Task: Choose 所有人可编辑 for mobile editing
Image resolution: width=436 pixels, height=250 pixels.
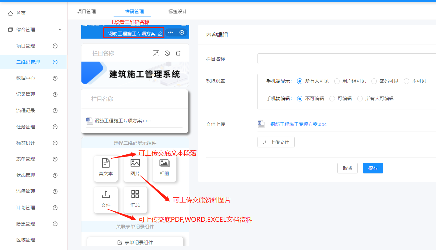Action: (360, 99)
